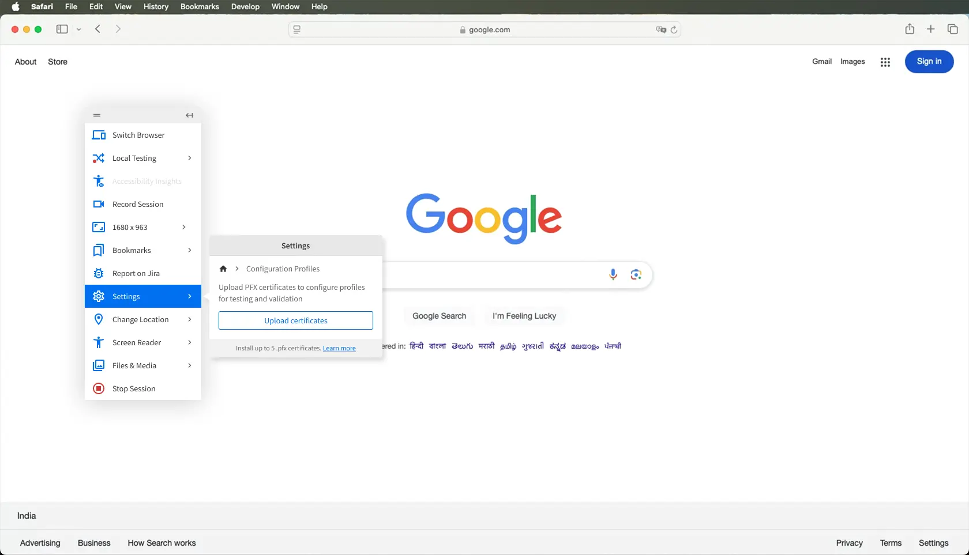Open the History menu
This screenshot has width=969, height=555.
click(x=156, y=7)
